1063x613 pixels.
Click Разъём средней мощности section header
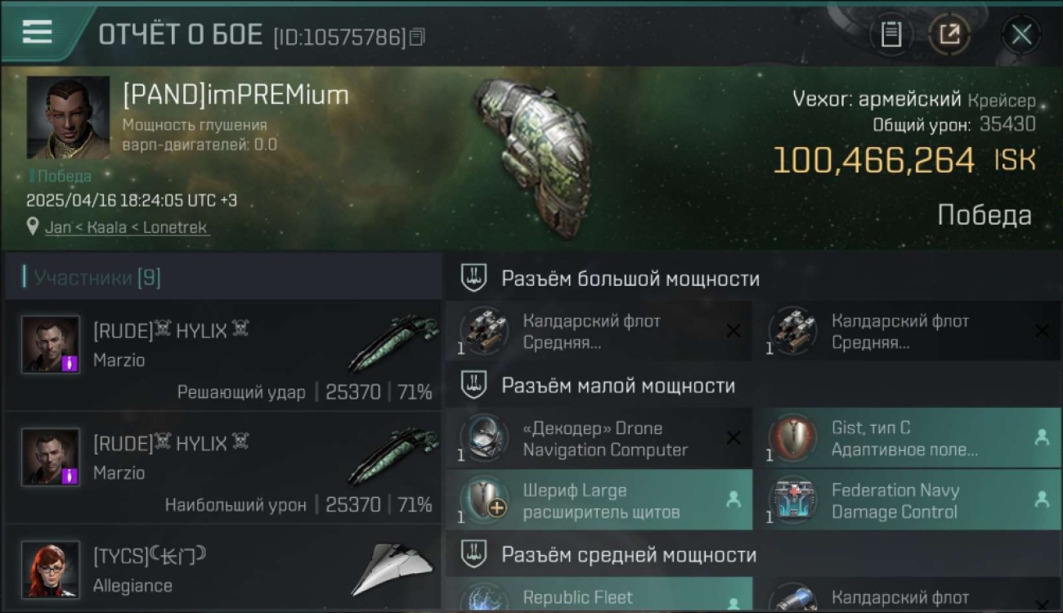coord(629,555)
